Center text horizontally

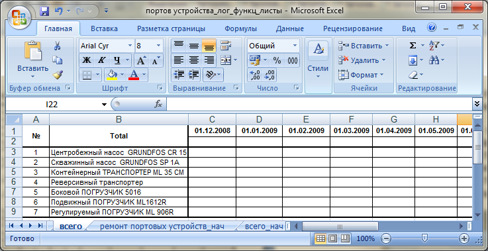pyautogui.click(x=194, y=60)
